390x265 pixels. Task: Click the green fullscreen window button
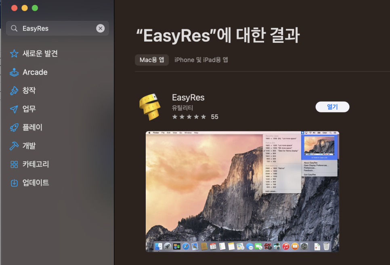point(35,8)
